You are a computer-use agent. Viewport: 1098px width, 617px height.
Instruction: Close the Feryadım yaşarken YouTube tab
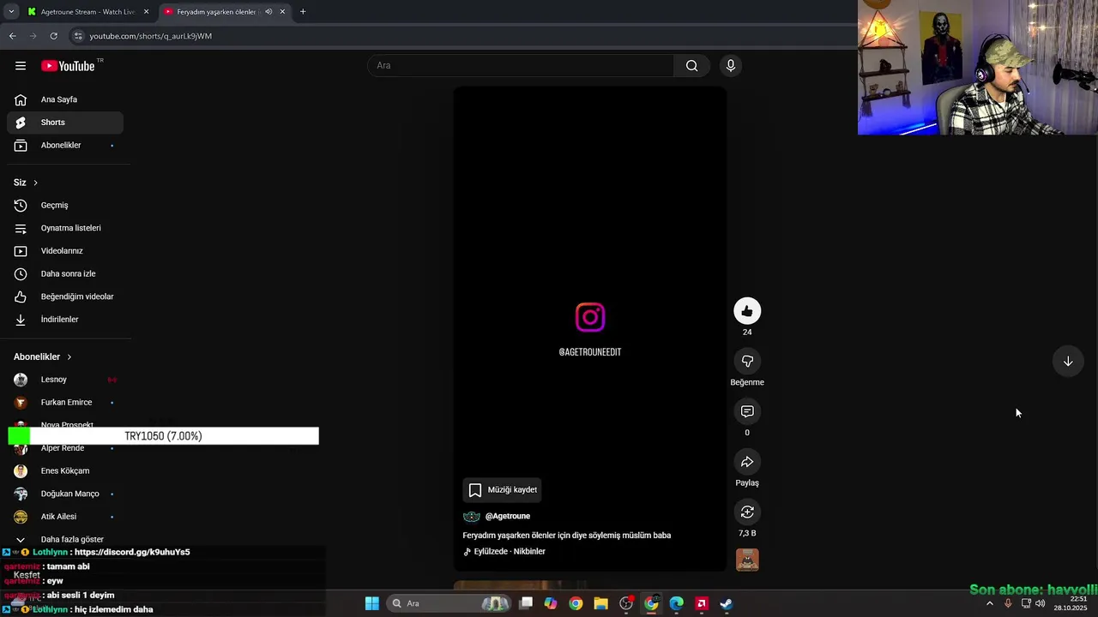point(282,12)
